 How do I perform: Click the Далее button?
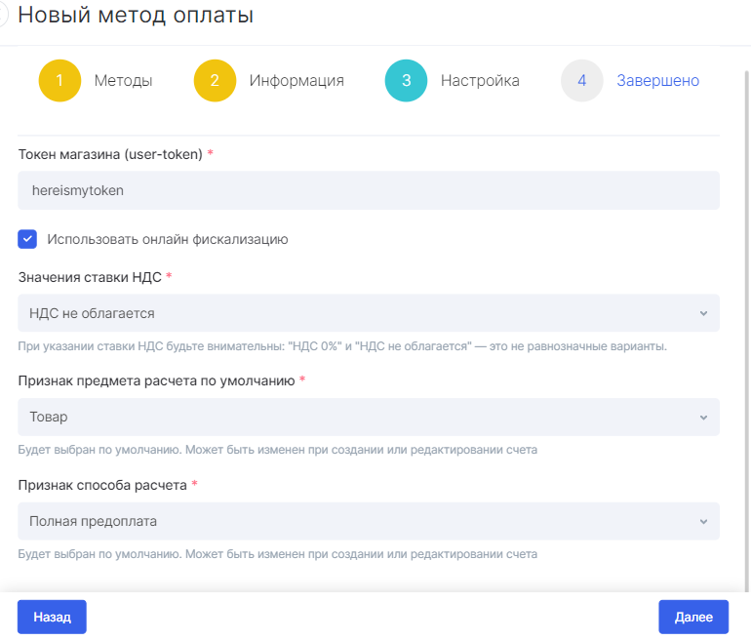(693, 617)
